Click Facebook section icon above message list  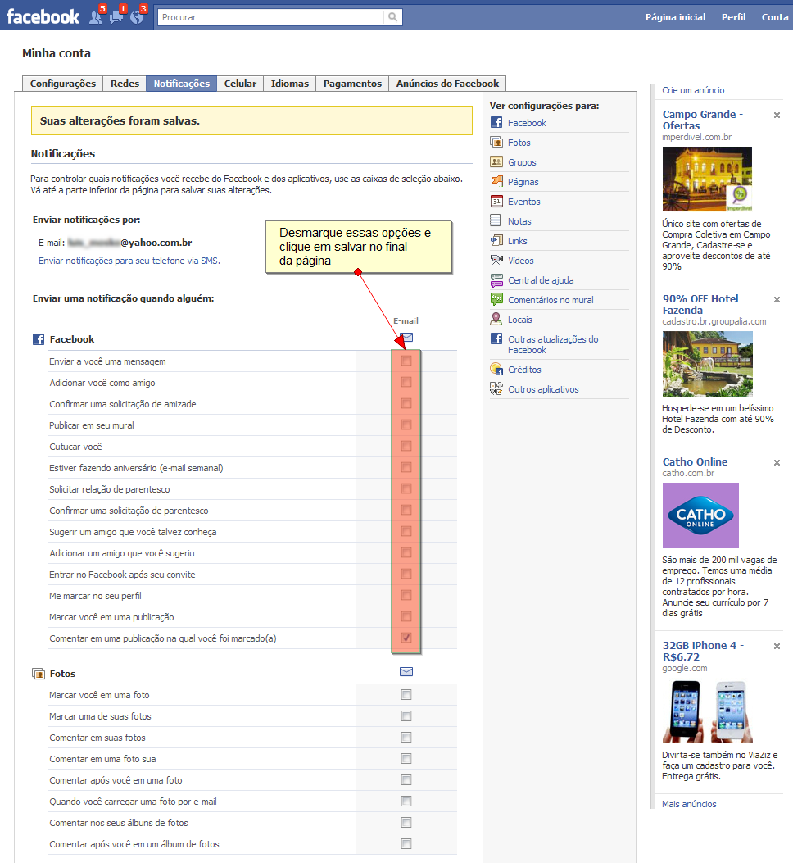tap(39, 339)
